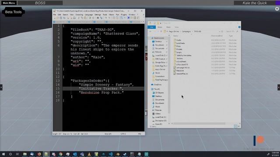This screenshot has height=157, width=280.
Task: Click the Undo arrow in Notepad++ toolbar
Action: pos(90,18)
